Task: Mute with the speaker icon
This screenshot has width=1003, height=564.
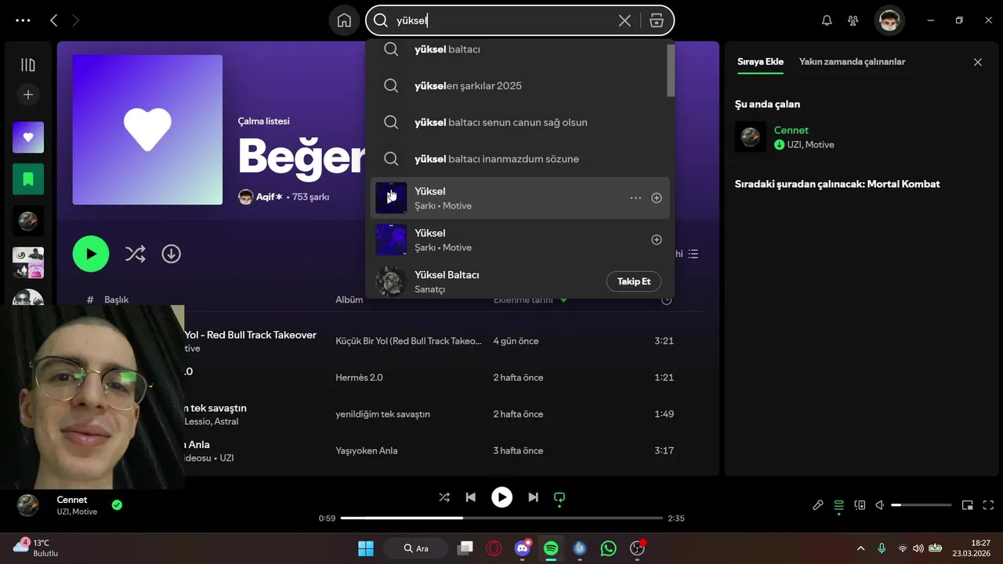Action: (x=879, y=505)
